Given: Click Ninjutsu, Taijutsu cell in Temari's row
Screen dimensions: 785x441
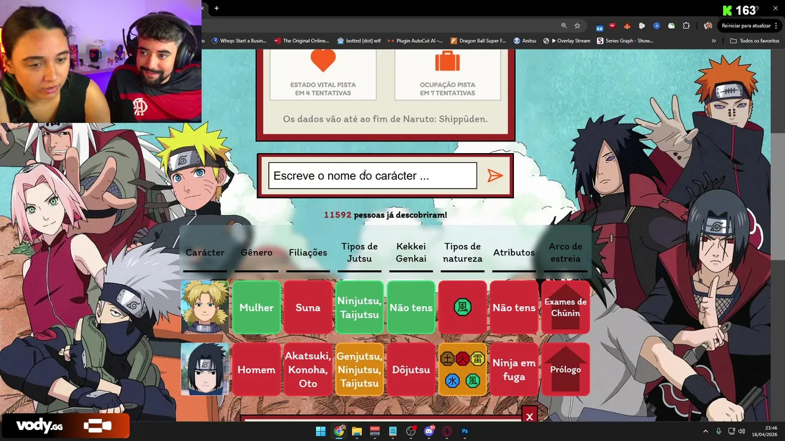Looking at the screenshot, I should click(359, 307).
